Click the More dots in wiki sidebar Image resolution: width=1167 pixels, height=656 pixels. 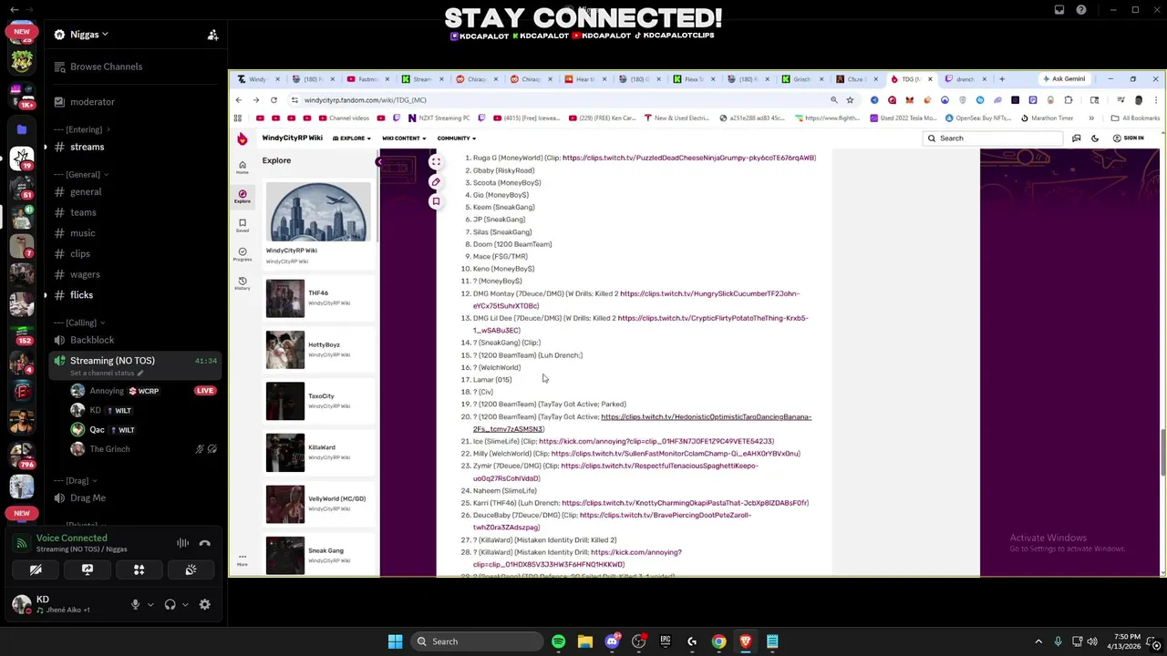(242, 559)
